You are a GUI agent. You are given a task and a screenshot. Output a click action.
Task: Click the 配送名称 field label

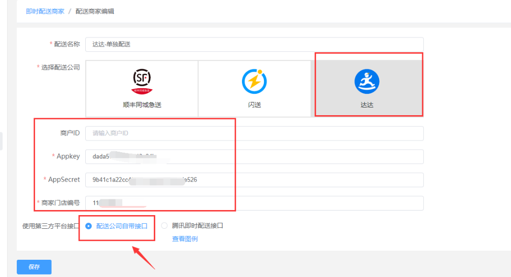(67, 44)
